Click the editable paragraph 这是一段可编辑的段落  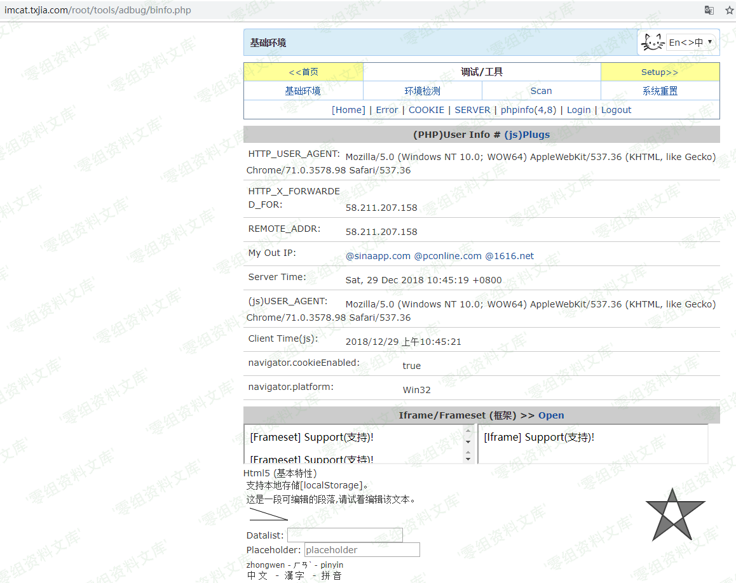tap(331, 500)
